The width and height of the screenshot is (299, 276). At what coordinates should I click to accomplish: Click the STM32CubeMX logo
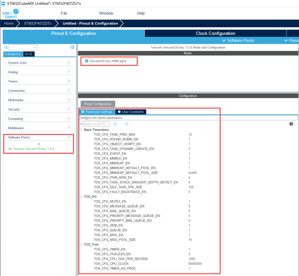click(10, 13)
